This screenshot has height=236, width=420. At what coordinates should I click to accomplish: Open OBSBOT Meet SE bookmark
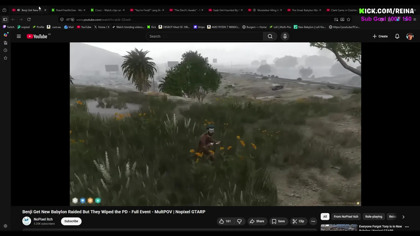coord(174,27)
